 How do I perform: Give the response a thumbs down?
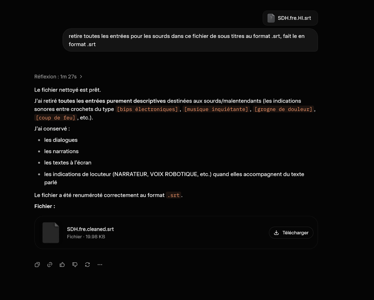point(75,265)
